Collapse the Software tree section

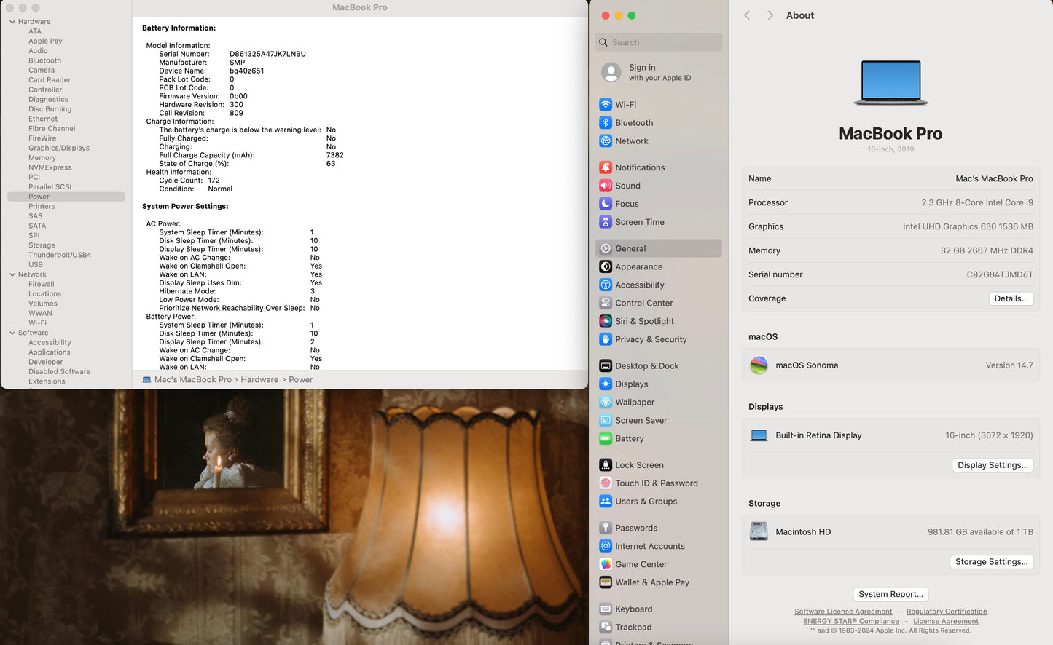[x=12, y=333]
